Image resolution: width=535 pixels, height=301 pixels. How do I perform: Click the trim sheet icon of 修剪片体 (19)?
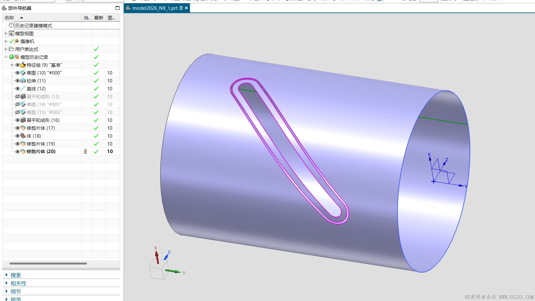[x=23, y=144]
